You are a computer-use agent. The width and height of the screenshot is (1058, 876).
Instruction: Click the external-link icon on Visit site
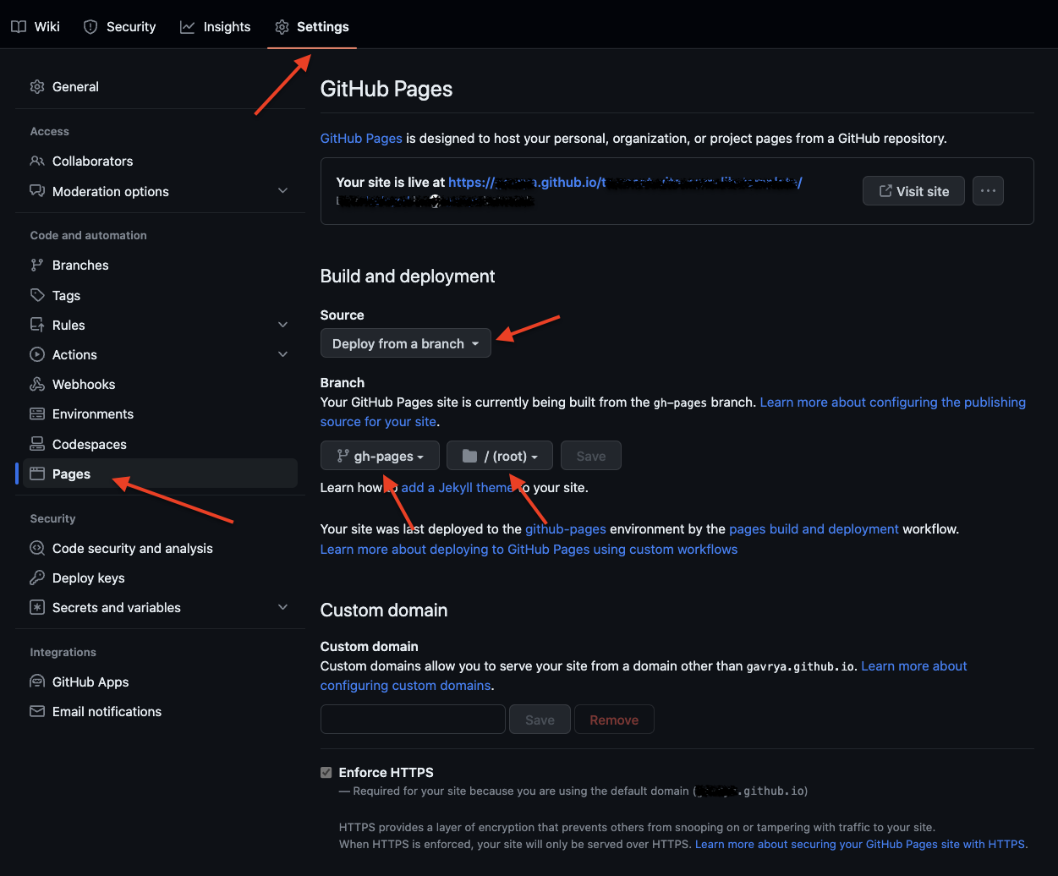(x=885, y=191)
